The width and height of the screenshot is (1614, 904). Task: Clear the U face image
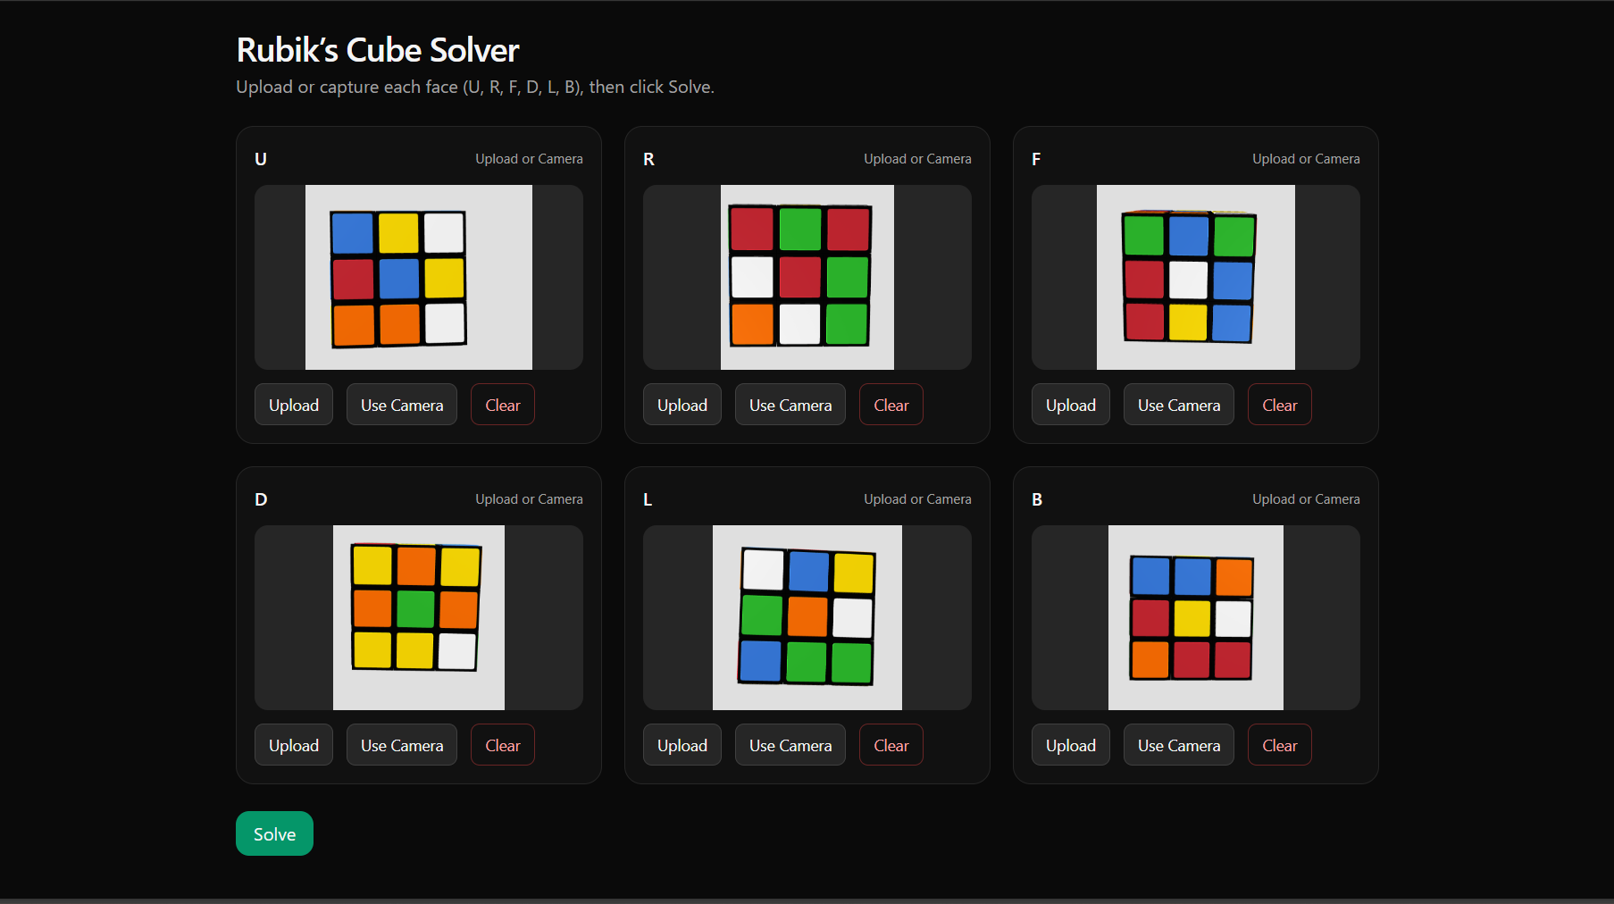(x=502, y=405)
